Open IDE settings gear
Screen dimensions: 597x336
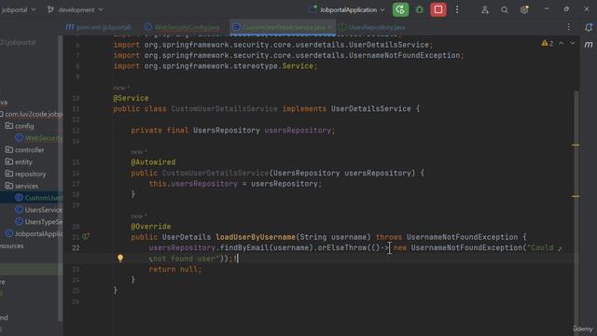[524, 10]
